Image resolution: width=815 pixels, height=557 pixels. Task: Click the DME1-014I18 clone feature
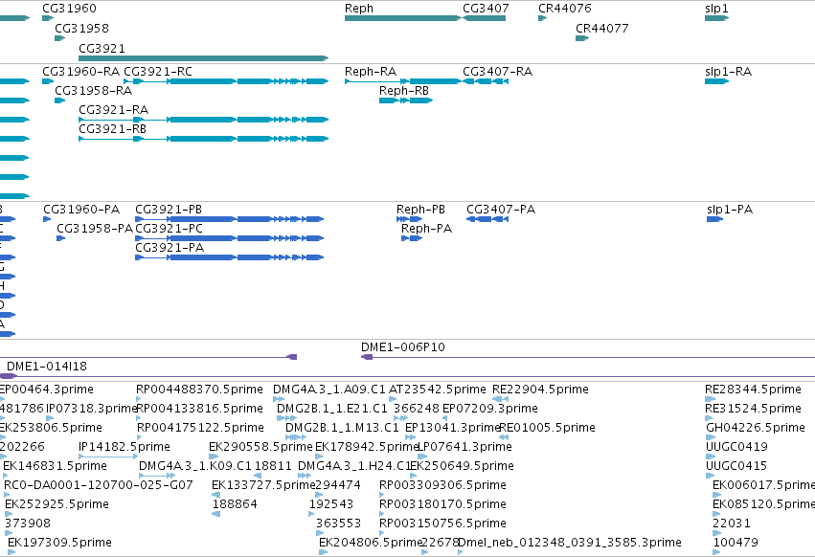[408, 376]
